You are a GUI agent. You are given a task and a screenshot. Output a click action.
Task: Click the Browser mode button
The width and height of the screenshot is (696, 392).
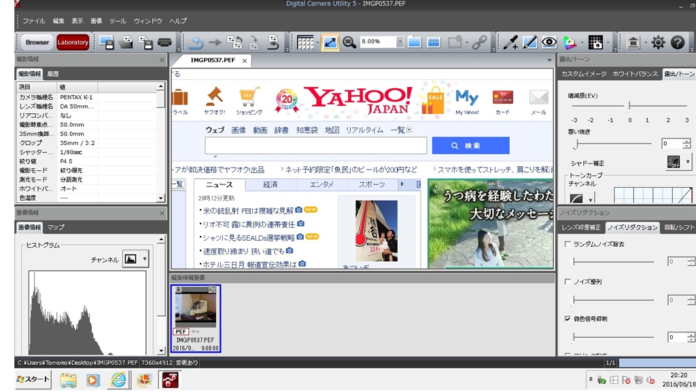(x=37, y=42)
